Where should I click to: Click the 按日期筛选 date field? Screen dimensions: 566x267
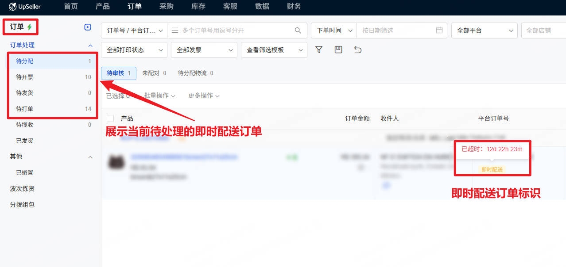(x=402, y=31)
